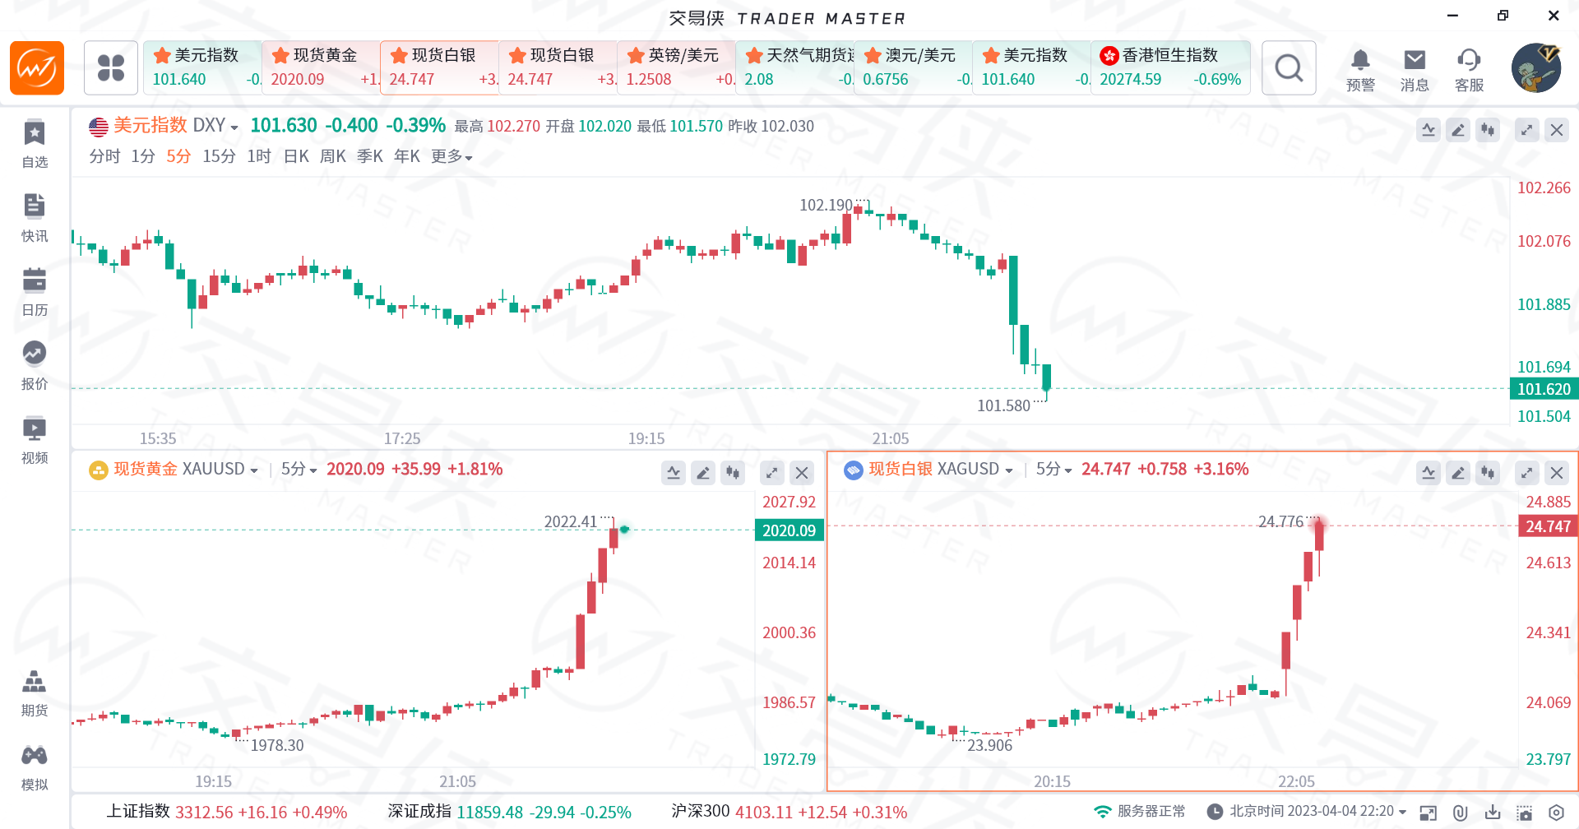Expand the XAUUSD symbol dropdown
This screenshot has height=829, width=1579.
pos(254,470)
